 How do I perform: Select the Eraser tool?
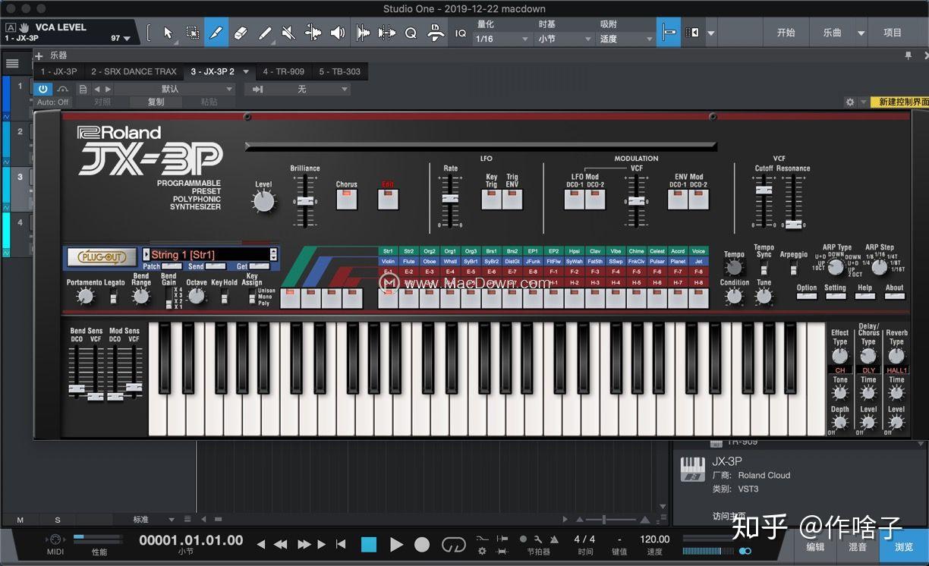point(241,33)
